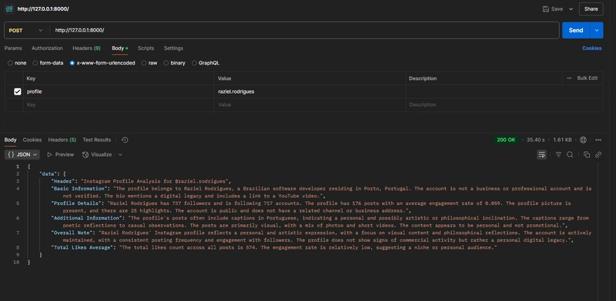616x301 pixels.
Task: Click the "Profile Details" JSON key
Action: (76, 203)
